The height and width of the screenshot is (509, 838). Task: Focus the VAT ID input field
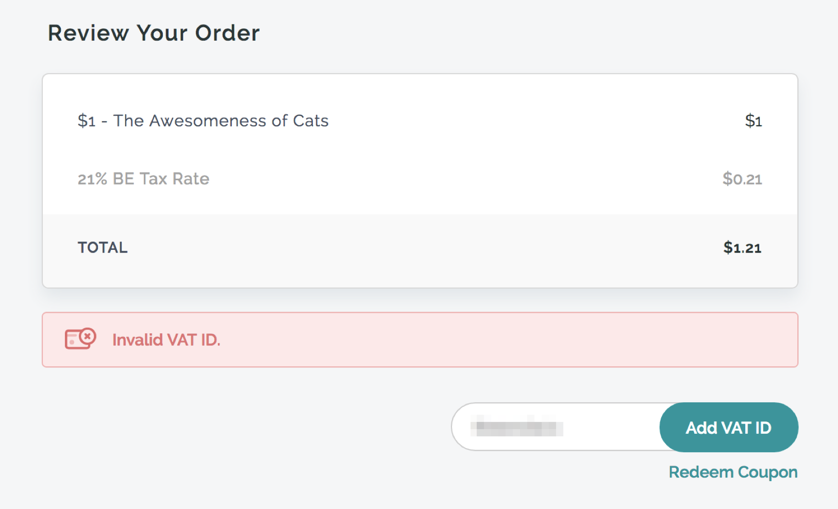click(x=556, y=427)
